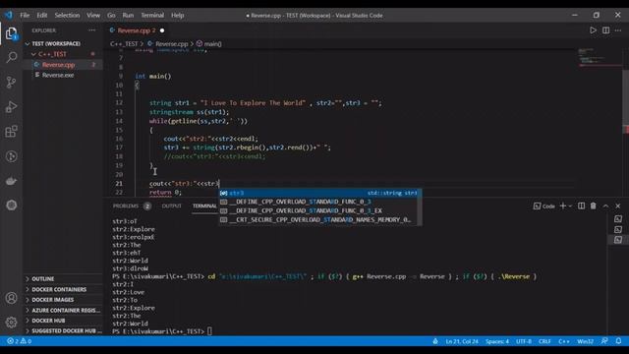This screenshot has width=629, height=354.
Task: Open the VS Code logo menu icon
Action: (x=9, y=16)
